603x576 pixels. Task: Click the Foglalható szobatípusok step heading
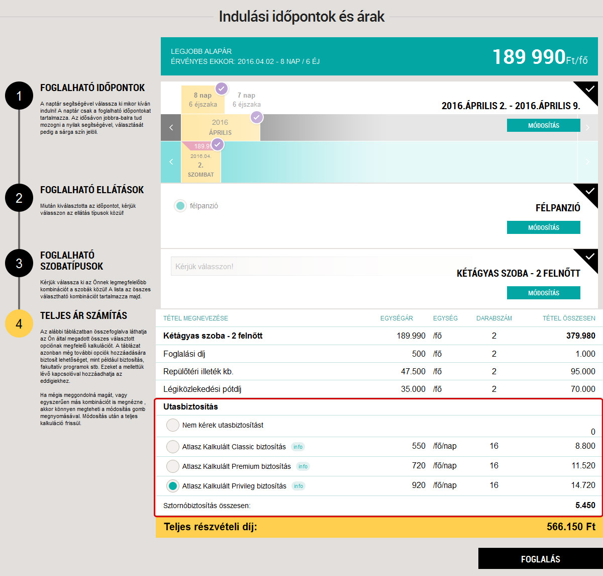tap(71, 261)
